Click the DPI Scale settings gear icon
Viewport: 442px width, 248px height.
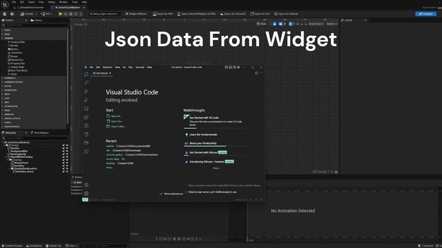[336, 172]
